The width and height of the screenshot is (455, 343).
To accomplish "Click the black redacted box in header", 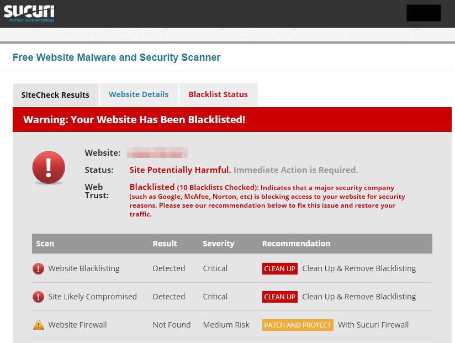I will [424, 13].
